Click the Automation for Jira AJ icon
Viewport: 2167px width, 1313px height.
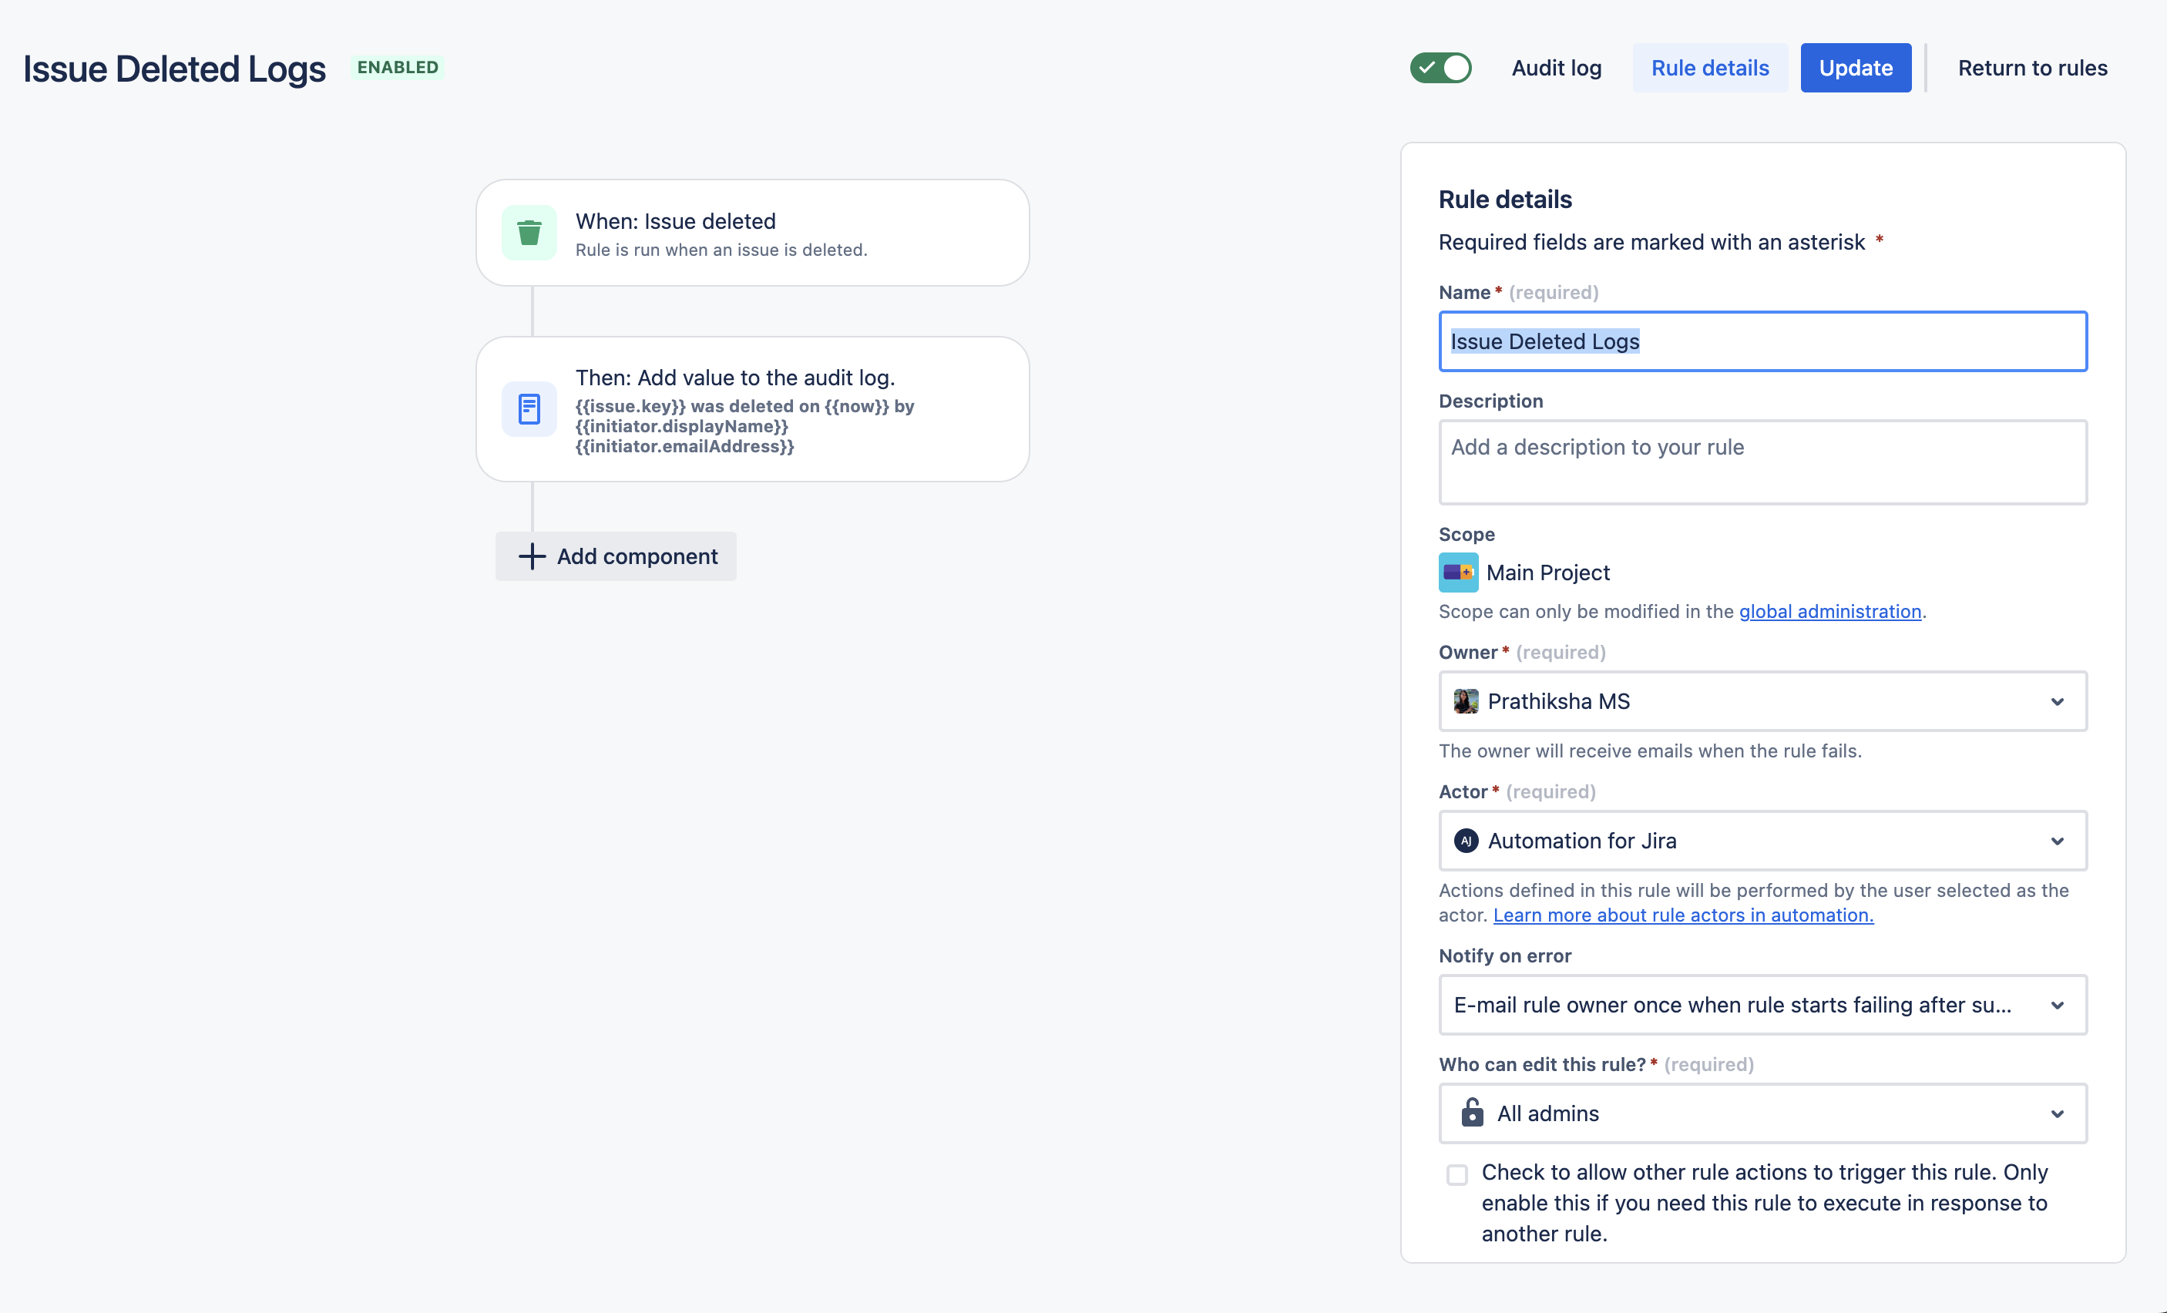[x=1465, y=841]
